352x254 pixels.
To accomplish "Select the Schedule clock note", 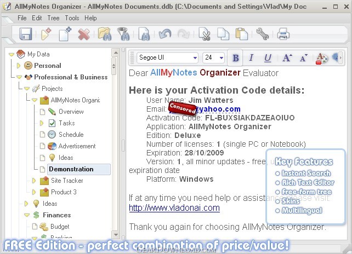I will tap(66, 135).
